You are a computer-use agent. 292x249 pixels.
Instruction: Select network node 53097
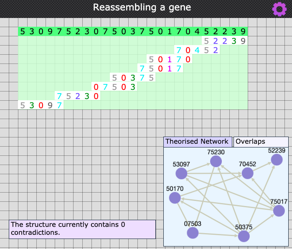pyautogui.click(x=181, y=173)
